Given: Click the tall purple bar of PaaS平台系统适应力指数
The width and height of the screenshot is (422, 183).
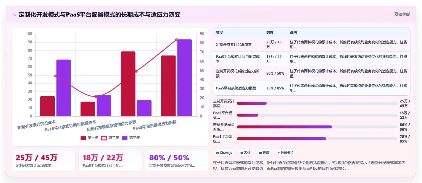Looking at the screenshot, I should click(184, 78).
